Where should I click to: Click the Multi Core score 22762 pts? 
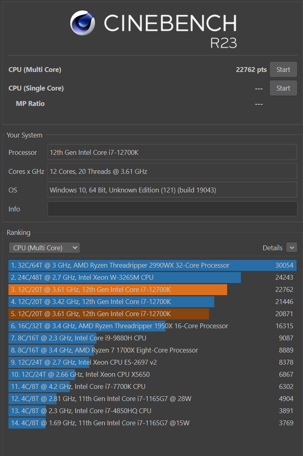[x=251, y=69]
